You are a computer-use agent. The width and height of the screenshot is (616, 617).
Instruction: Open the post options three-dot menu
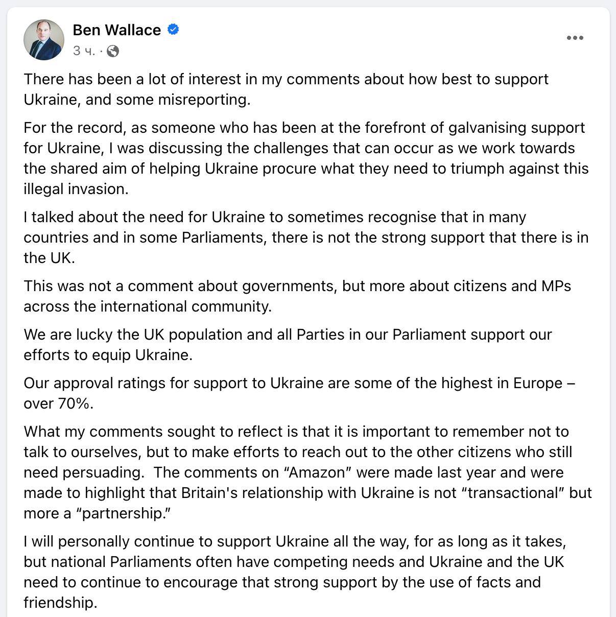(575, 38)
